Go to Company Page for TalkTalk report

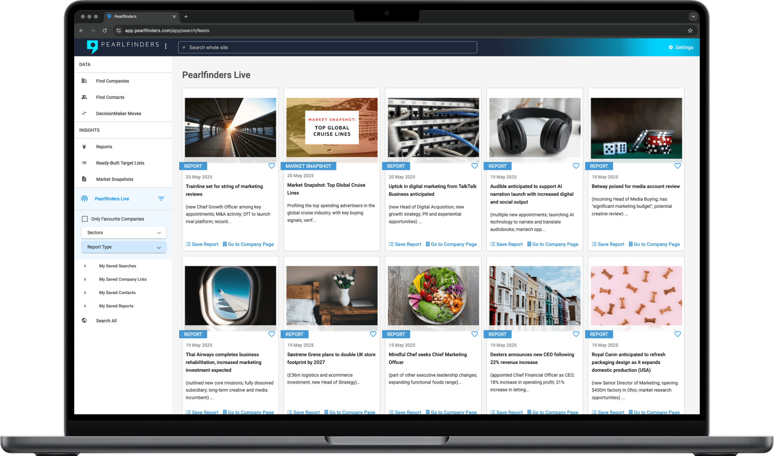(451, 244)
